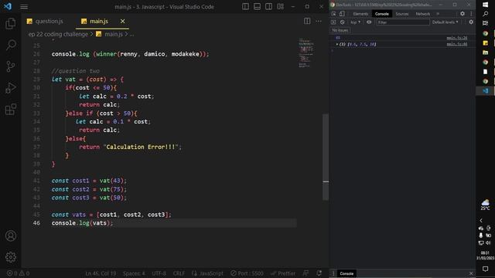Viewport: 495px width, 278px height.
Task: Open the Sources tab in DevTools
Action: [x=402, y=14]
